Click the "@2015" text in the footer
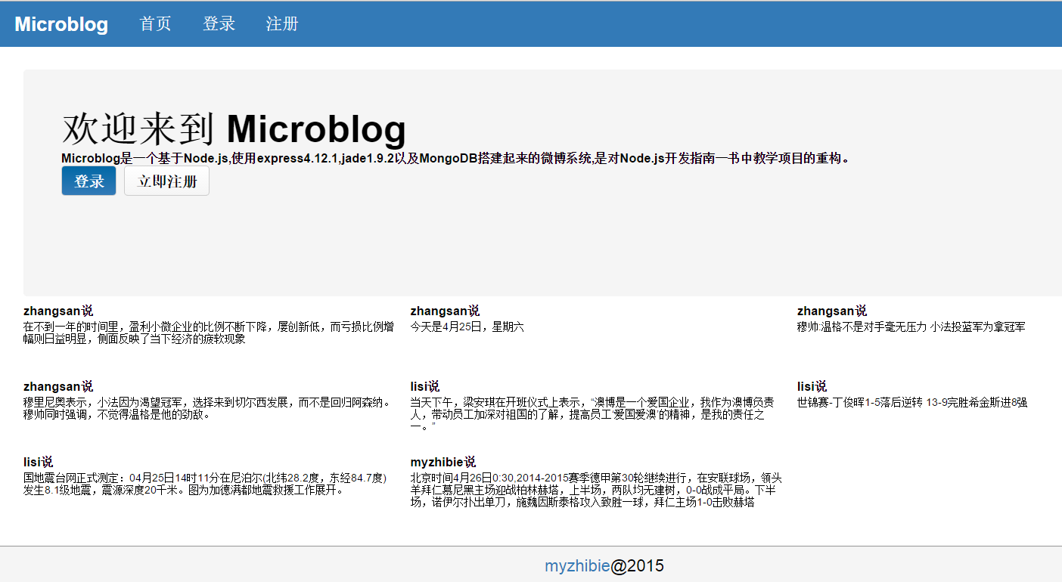The width and height of the screenshot is (1062, 582). click(x=637, y=566)
